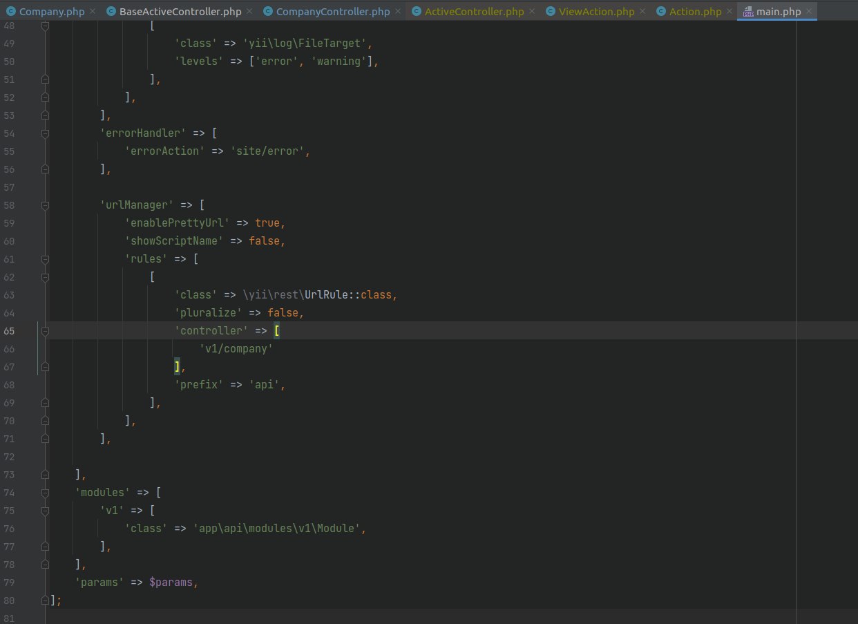Click the $params variable
The width and height of the screenshot is (858, 624).
pos(171,583)
